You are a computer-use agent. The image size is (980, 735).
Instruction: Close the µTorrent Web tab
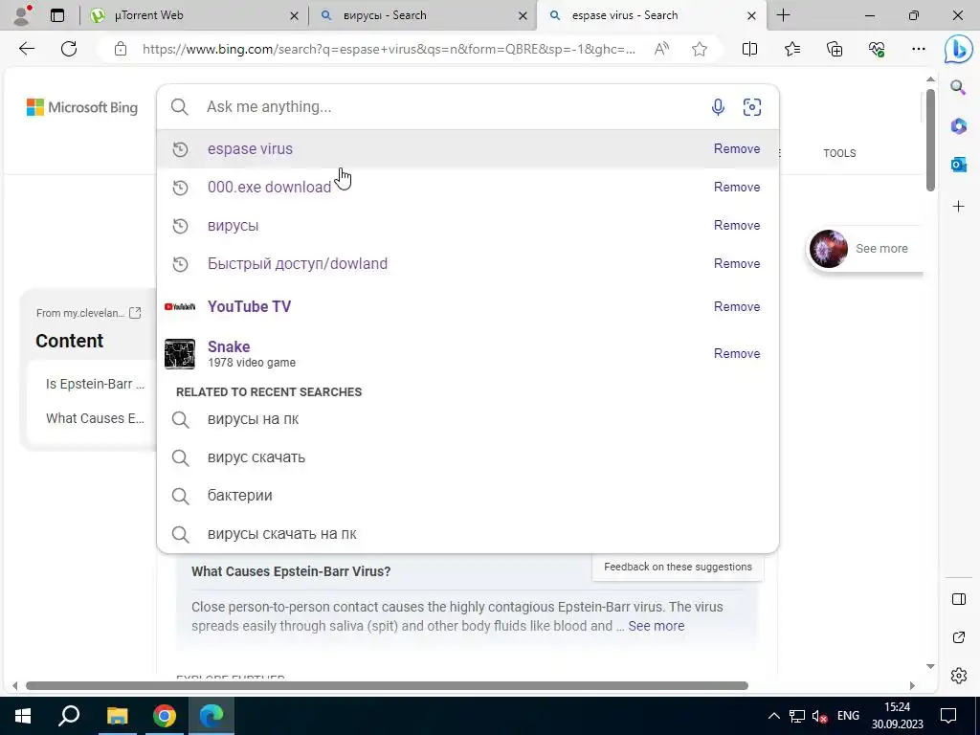click(294, 15)
